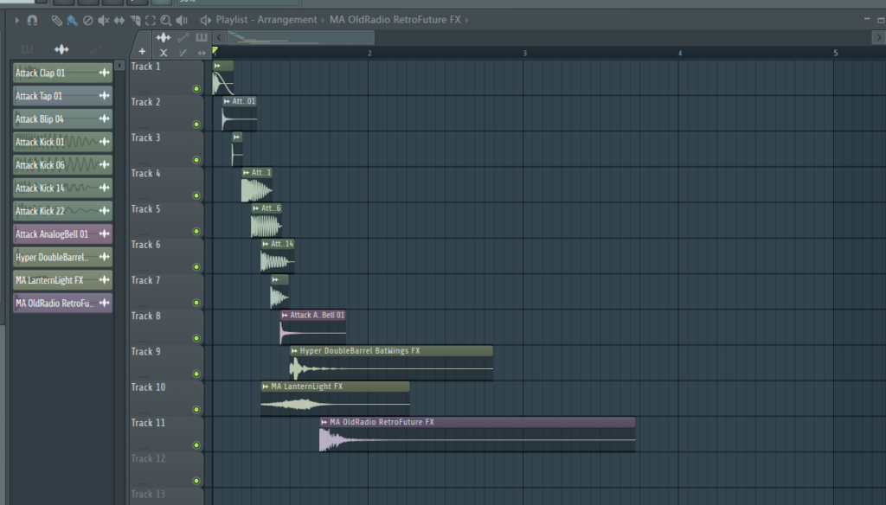Open the Playlist options menu arrow
Screen dimensions: 886x505
point(17,21)
